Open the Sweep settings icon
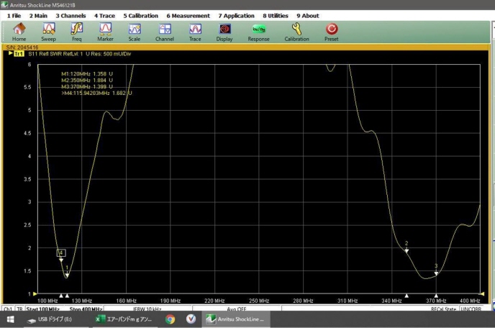The height and width of the screenshot is (328, 495). coord(48,30)
